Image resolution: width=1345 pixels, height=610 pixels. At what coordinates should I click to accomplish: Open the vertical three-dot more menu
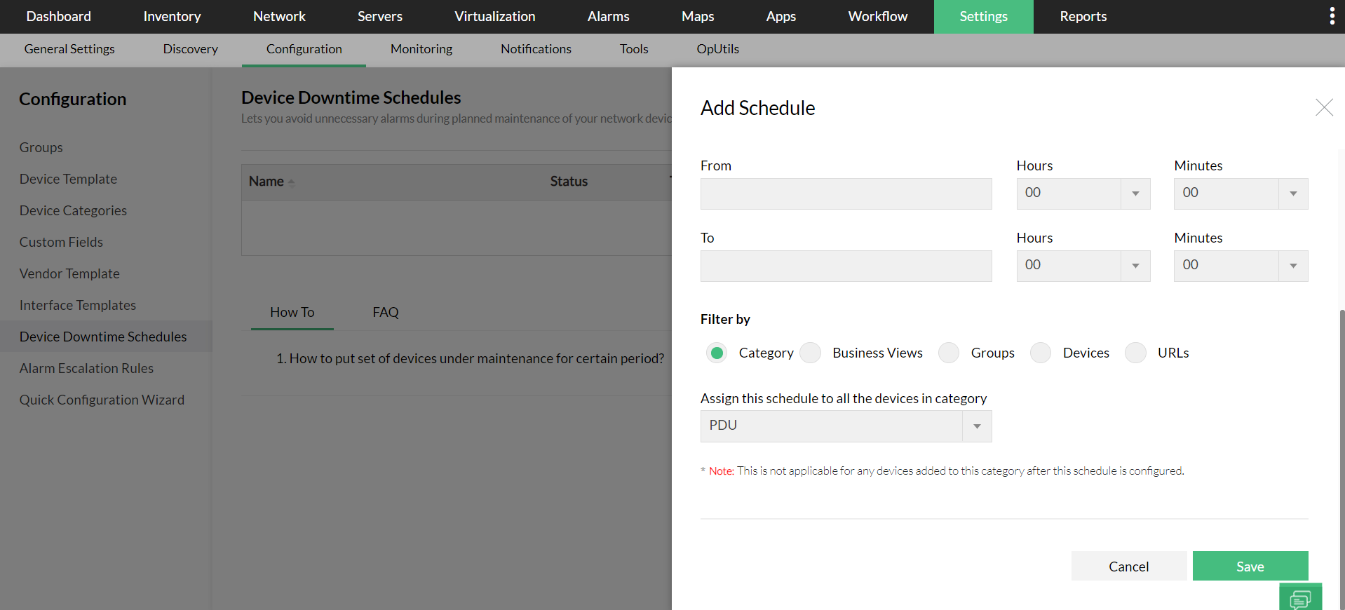[1332, 16]
